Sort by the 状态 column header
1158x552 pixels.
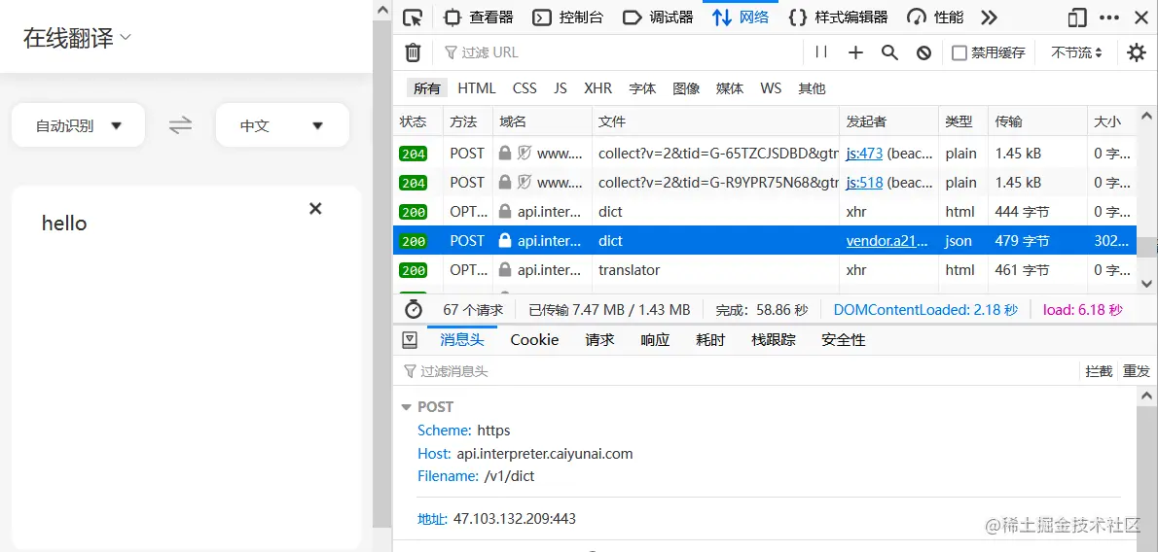417,121
